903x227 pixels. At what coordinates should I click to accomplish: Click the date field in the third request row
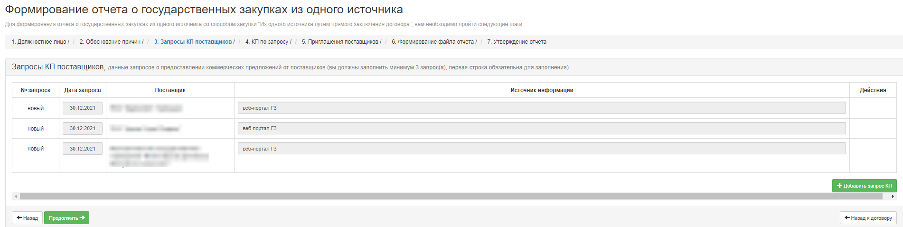(x=83, y=149)
